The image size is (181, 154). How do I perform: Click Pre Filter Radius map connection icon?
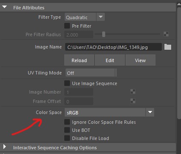166,34
